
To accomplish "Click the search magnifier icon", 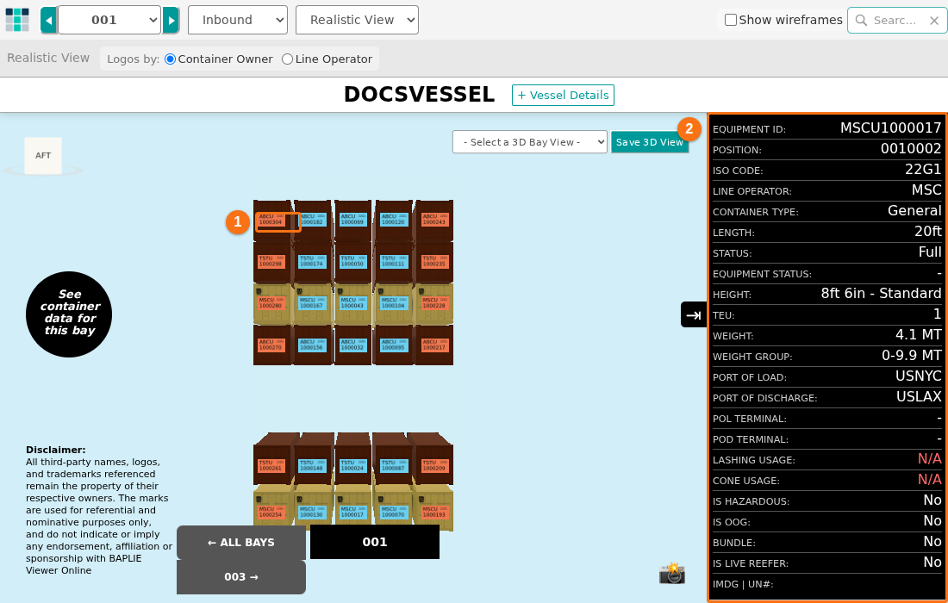I will tap(861, 21).
